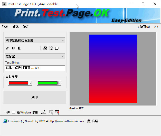Click the red gradient color swatch
Image resolution: width=161 pixels, height=136 pixels.
(18, 83)
